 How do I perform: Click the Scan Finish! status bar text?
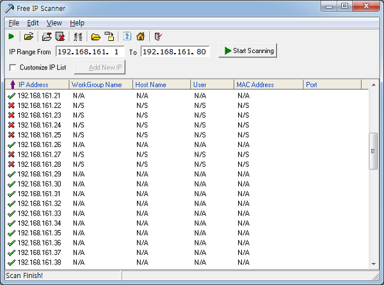[24, 275]
